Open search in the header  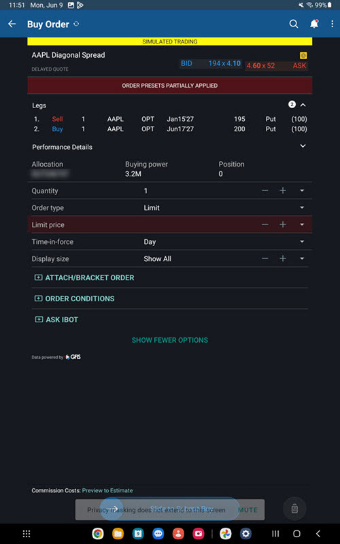(x=294, y=24)
